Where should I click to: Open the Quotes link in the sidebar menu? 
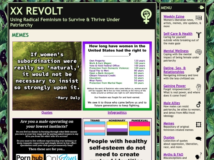169,137
